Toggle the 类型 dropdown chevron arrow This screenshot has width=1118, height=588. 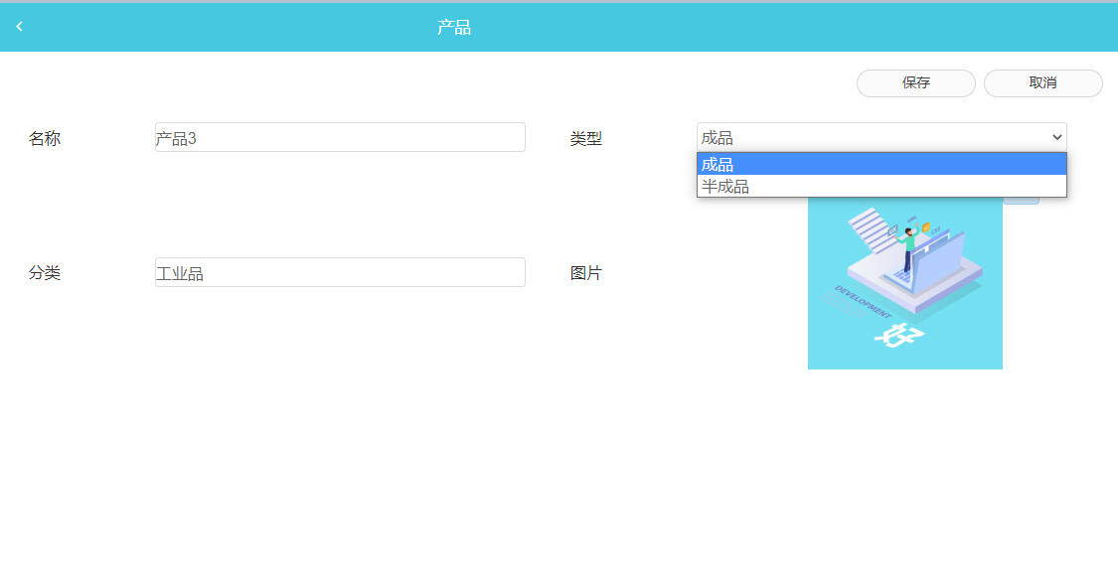coord(1056,137)
